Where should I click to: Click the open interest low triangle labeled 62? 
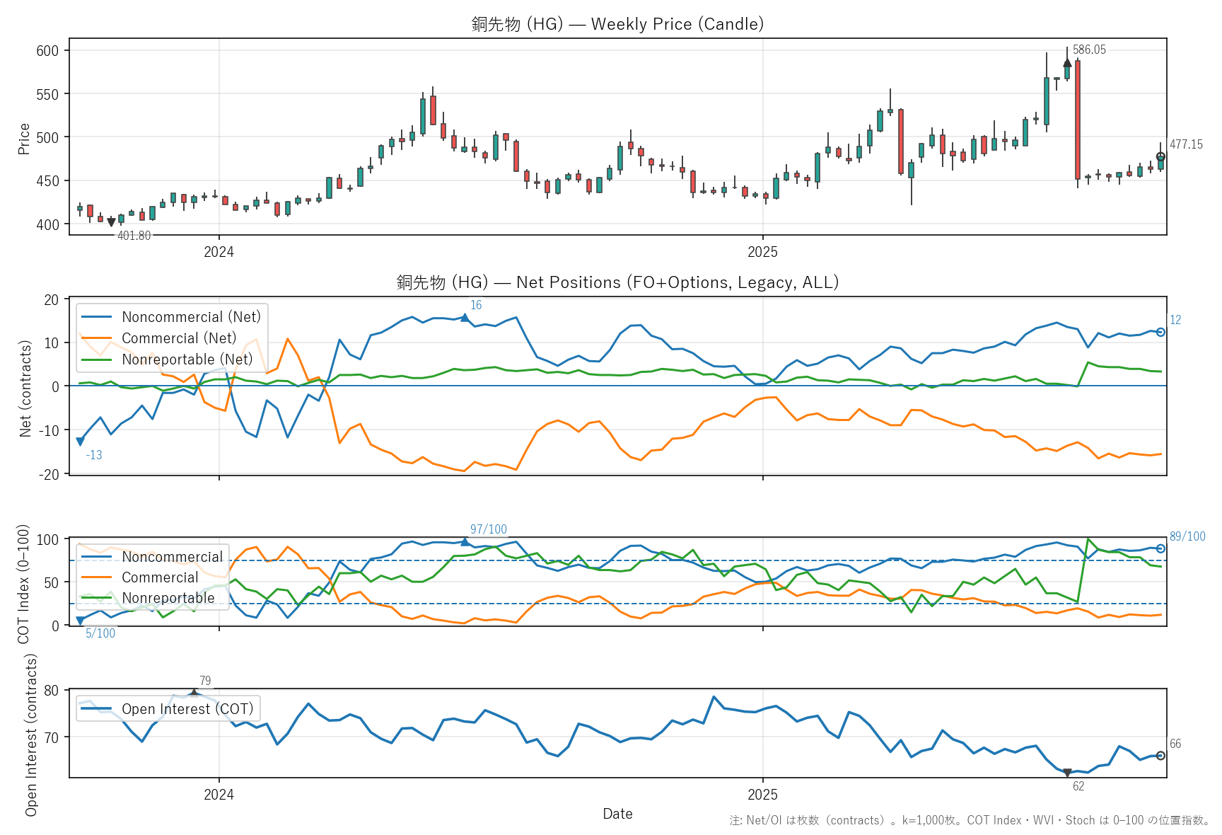[x=1067, y=773]
